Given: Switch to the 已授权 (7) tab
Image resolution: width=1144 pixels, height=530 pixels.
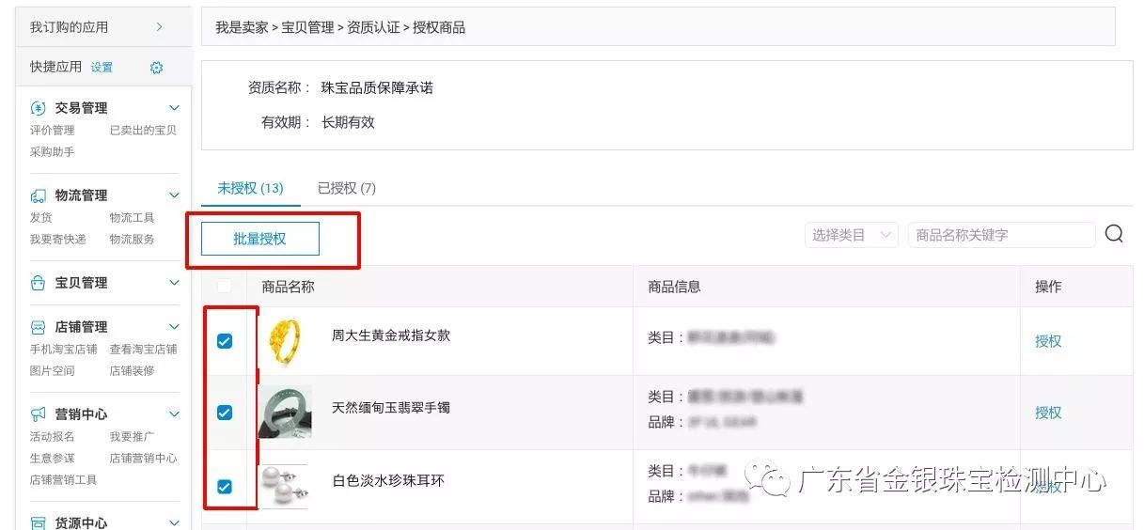Looking at the screenshot, I should pos(347,188).
